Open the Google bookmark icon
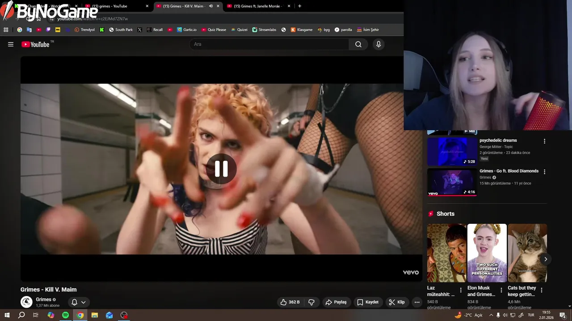The image size is (572, 321). (20, 30)
